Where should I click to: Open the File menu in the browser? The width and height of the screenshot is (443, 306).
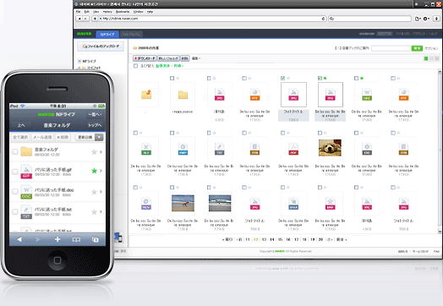click(79, 12)
